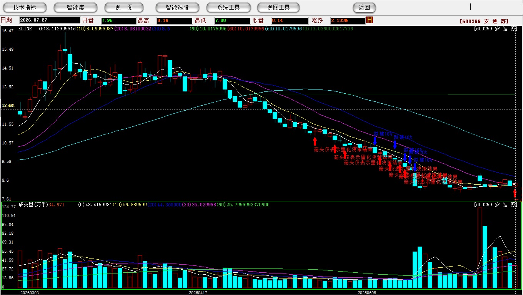
Task: Select the 开盘 value field 7.95
Action: (118, 20)
